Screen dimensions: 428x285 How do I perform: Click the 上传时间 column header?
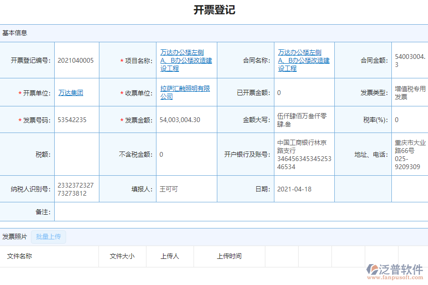click(x=229, y=256)
